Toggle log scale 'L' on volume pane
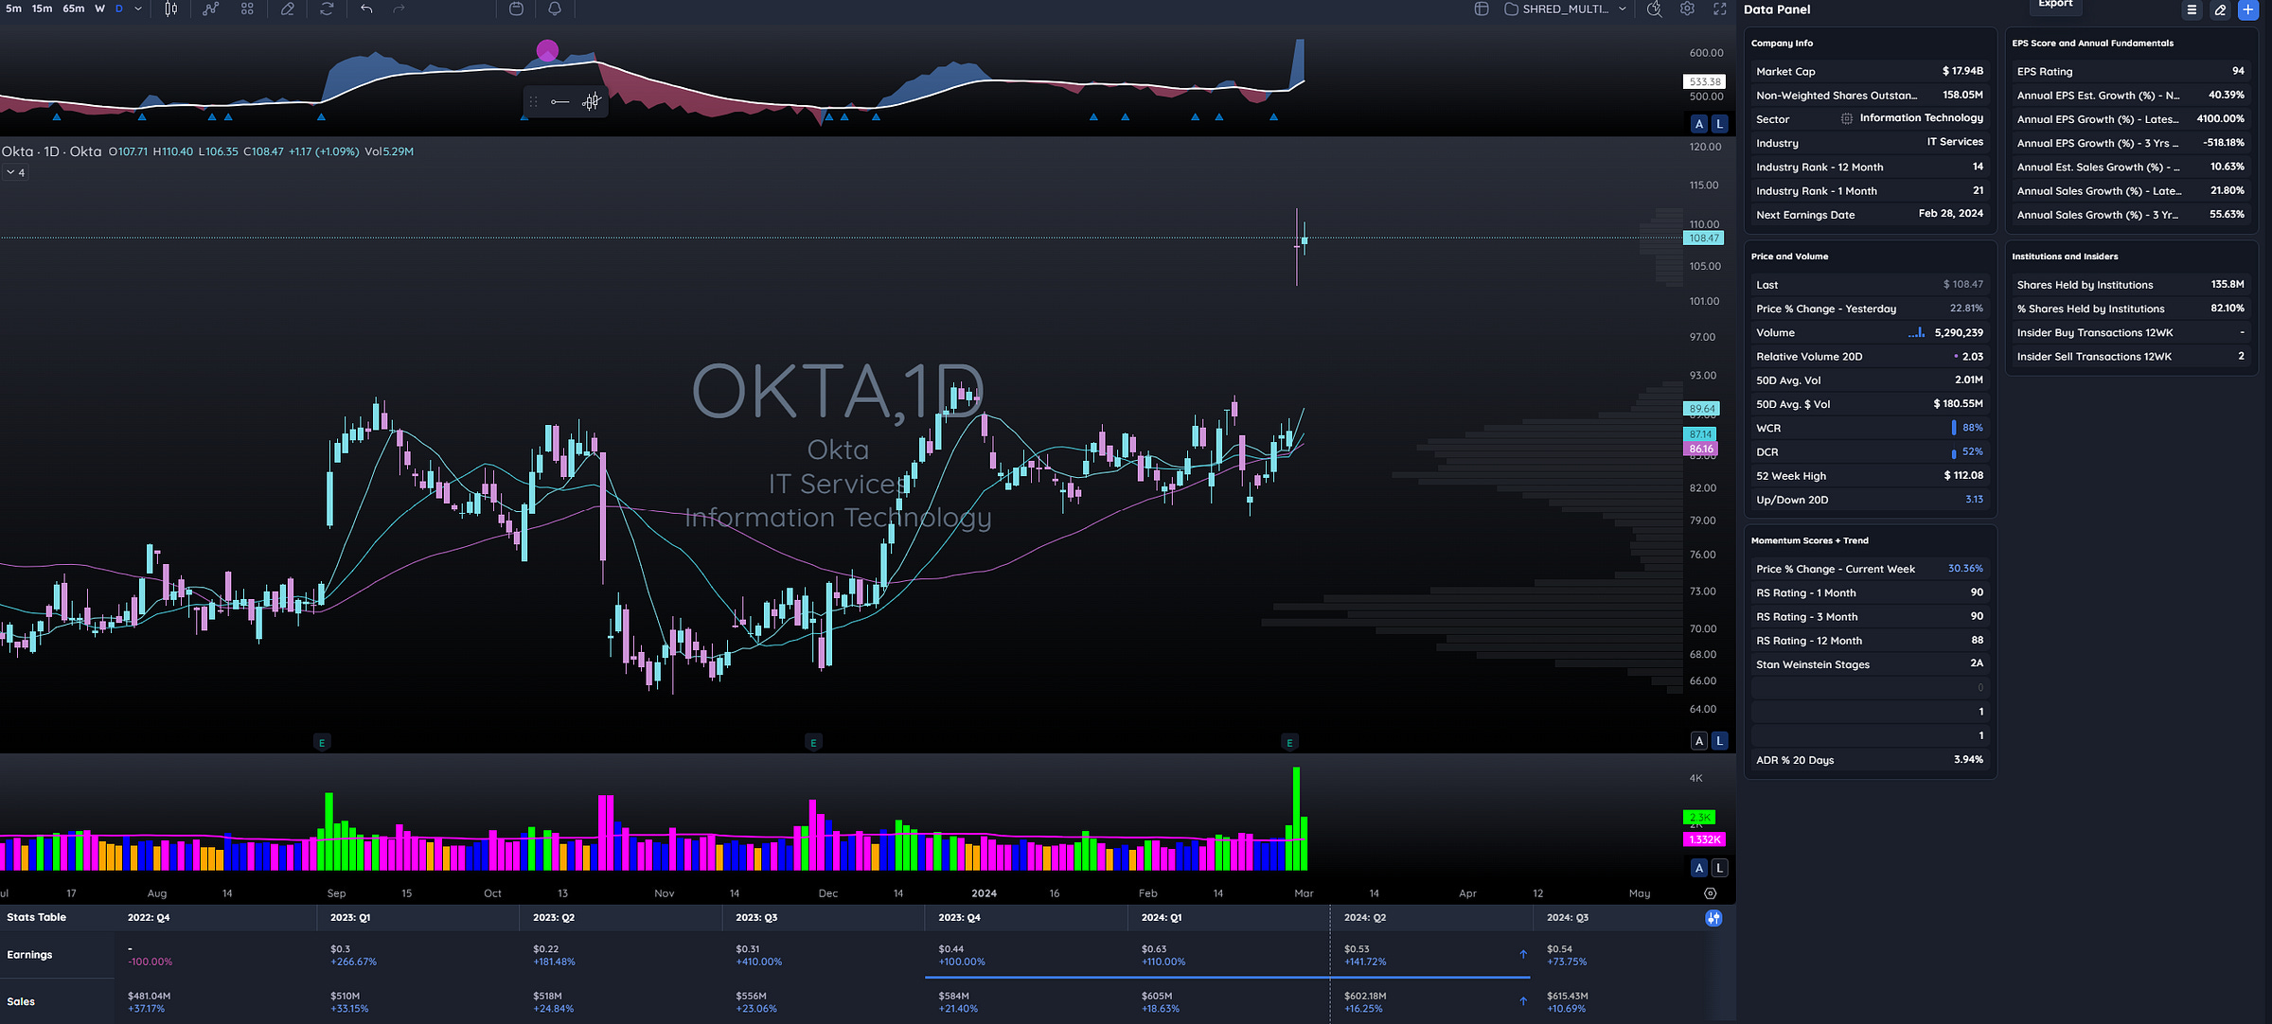Viewport: 2272px width, 1024px height. tap(1720, 868)
